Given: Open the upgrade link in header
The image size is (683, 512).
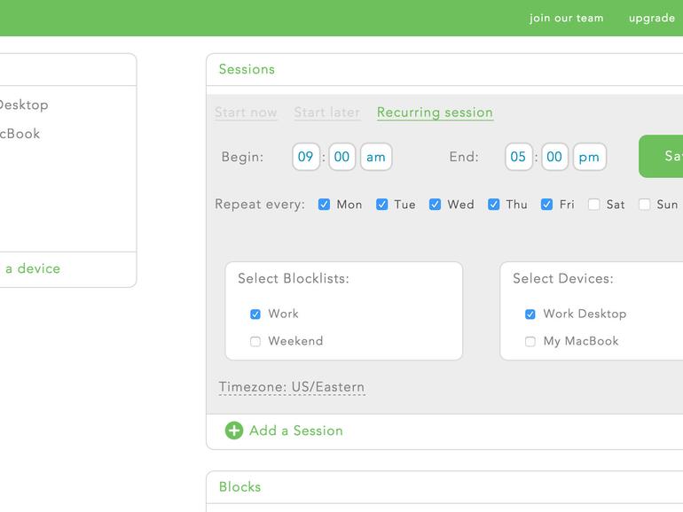Looking at the screenshot, I should pos(652,18).
